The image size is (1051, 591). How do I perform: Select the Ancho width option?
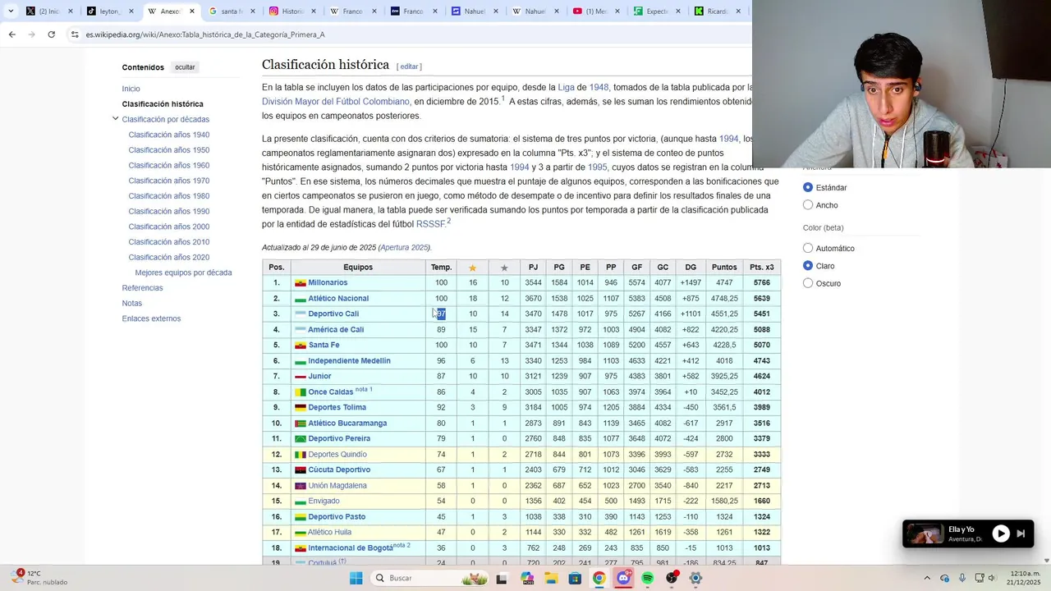tap(808, 205)
